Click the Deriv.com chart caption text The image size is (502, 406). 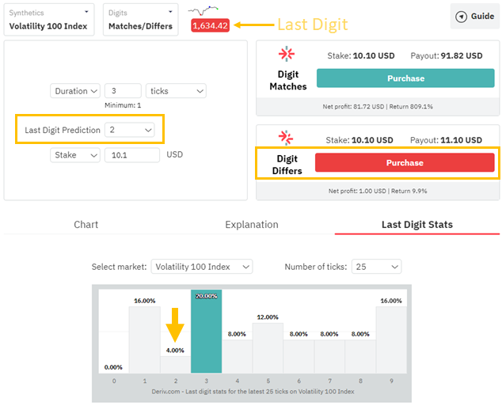pos(253,392)
